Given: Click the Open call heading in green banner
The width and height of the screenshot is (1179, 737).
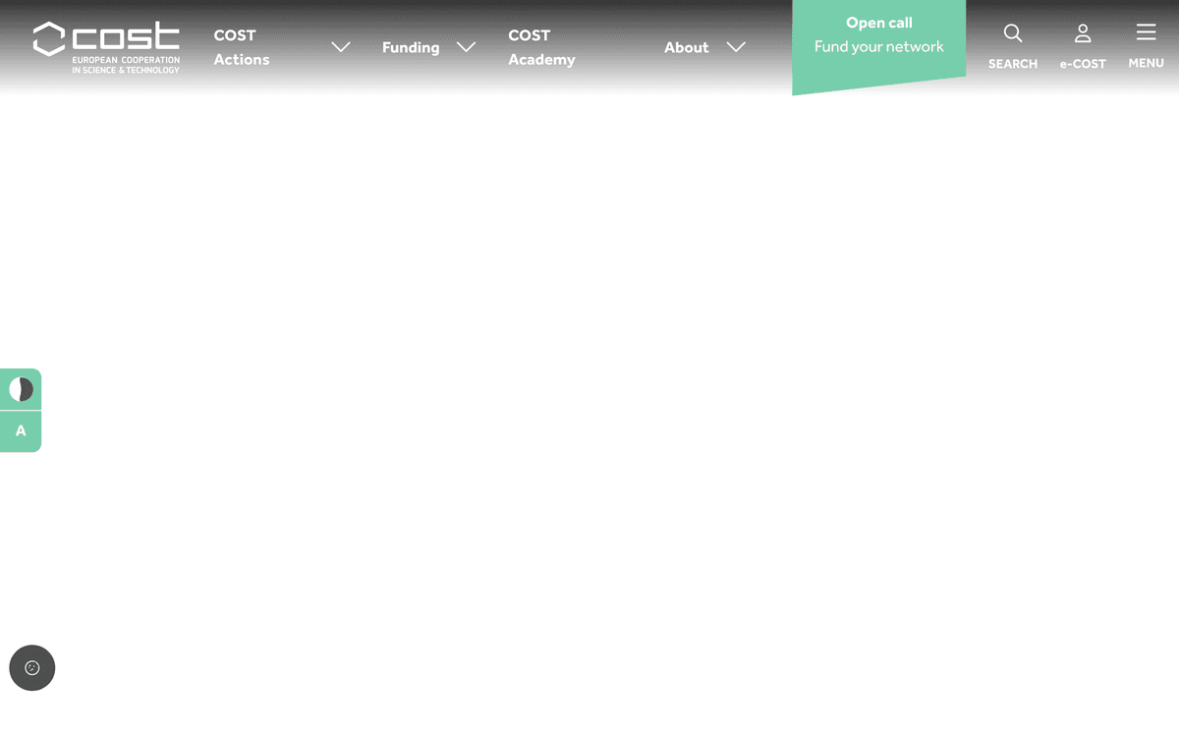Looking at the screenshot, I should pyautogui.click(x=878, y=23).
